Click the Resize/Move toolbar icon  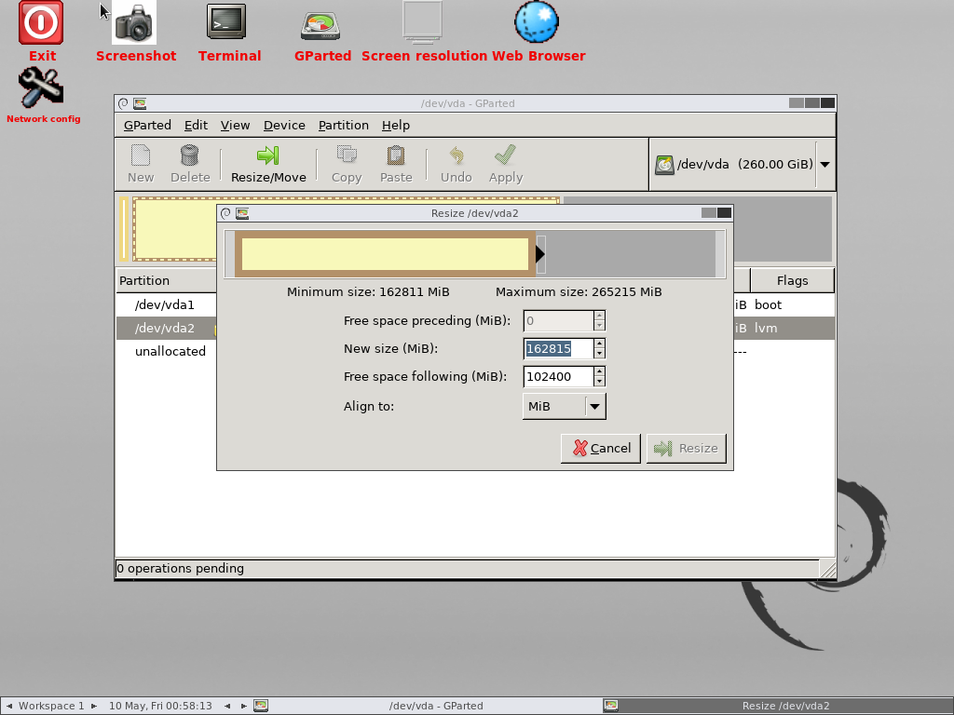pyautogui.click(x=268, y=155)
